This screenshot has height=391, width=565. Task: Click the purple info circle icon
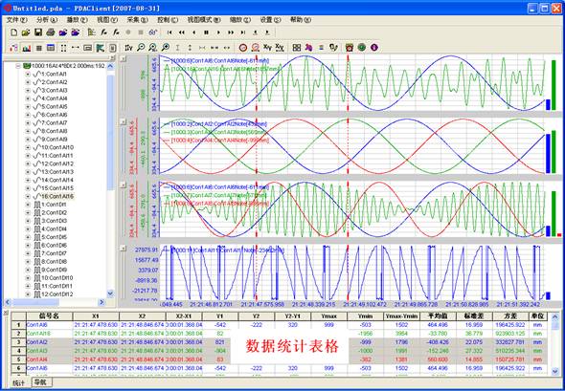[374, 47]
